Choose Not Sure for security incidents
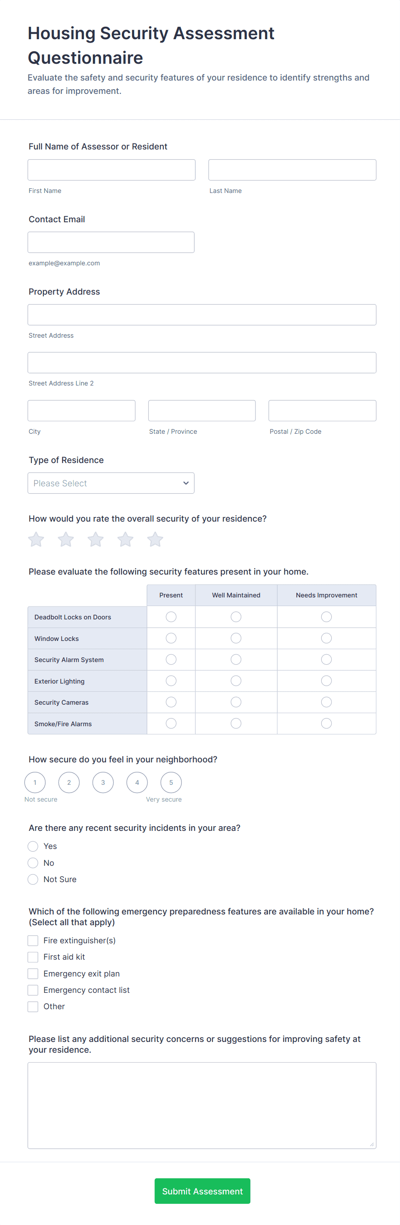This screenshot has height=1225, width=400. coord(33,879)
